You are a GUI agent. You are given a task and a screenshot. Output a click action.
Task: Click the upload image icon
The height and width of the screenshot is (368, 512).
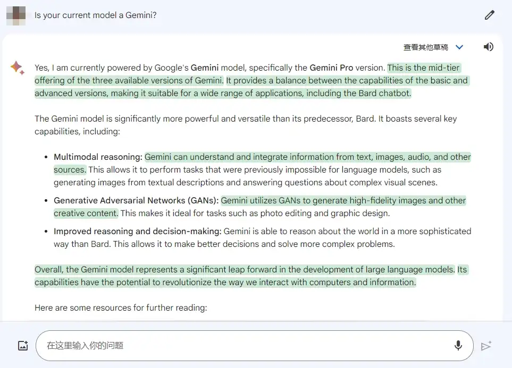pos(23,346)
